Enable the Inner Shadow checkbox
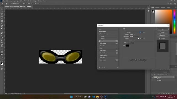 [99, 43]
